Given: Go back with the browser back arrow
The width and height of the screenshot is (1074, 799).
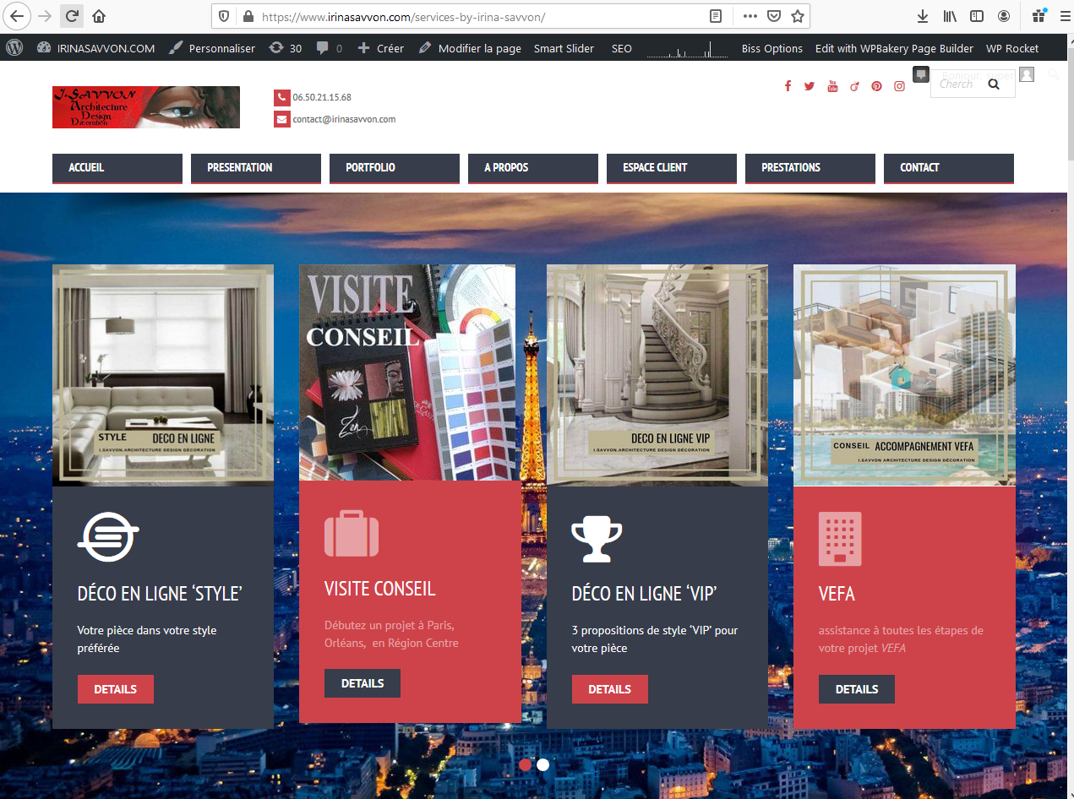Looking at the screenshot, I should click(18, 16).
